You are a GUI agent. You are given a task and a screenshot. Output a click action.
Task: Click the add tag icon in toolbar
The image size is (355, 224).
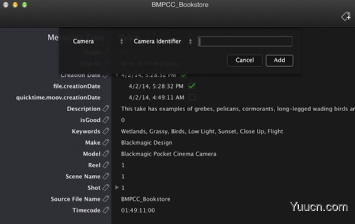(x=346, y=17)
